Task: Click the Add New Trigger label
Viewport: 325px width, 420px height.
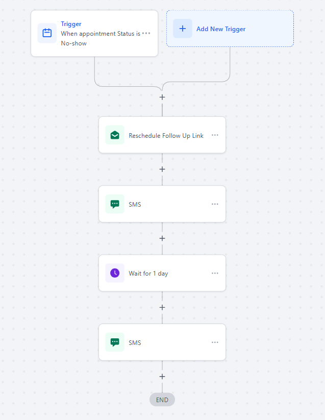Action: (x=221, y=29)
